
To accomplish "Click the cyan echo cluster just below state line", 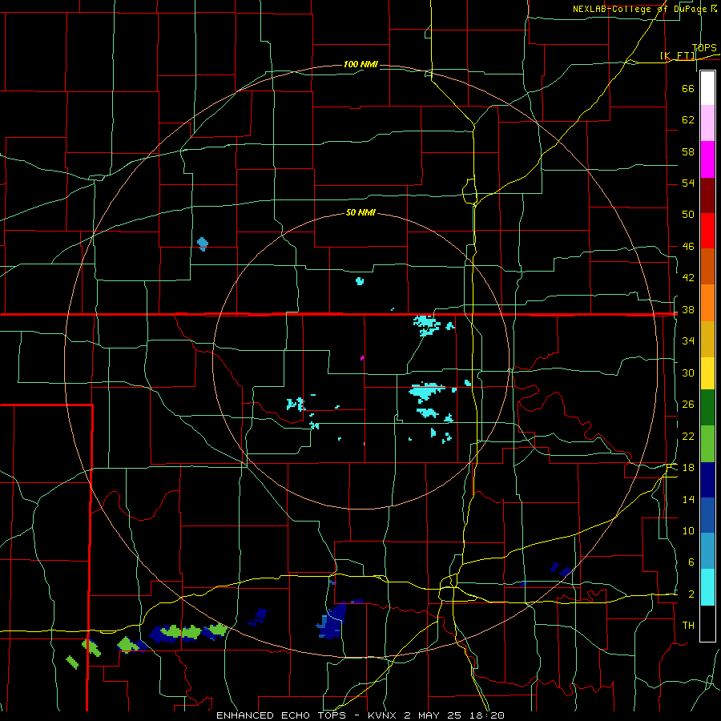I will [x=427, y=325].
